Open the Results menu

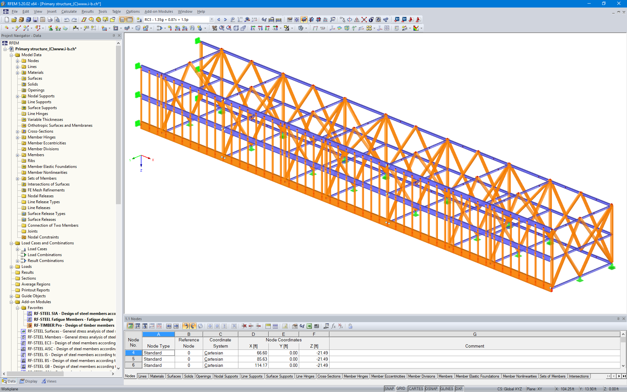88,11
